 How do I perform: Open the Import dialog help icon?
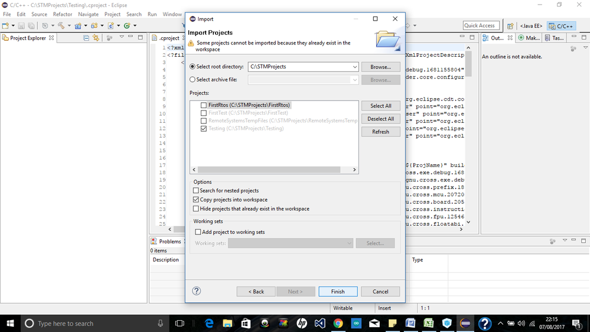click(197, 291)
